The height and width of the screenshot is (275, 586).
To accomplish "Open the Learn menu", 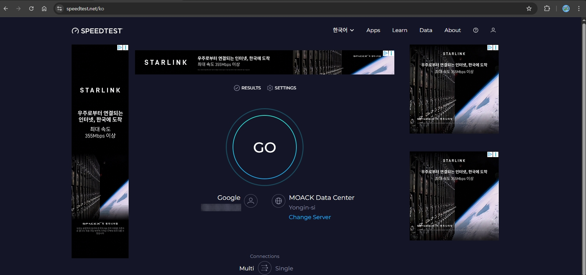I will tap(400, 30).
